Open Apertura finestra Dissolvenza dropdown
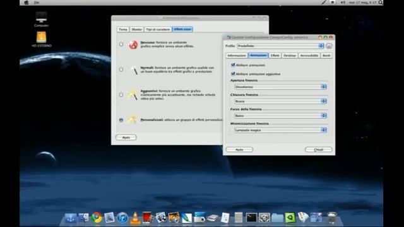 (280, 87)
